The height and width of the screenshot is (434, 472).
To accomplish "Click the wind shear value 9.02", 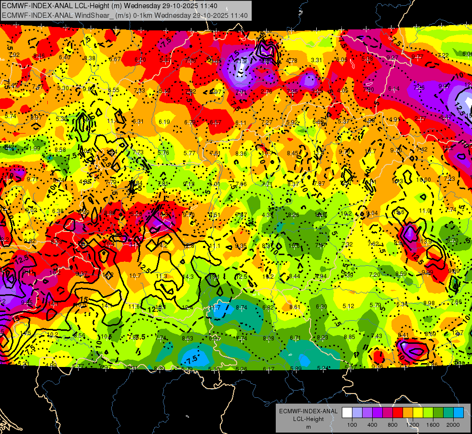I will click(31, 210).
